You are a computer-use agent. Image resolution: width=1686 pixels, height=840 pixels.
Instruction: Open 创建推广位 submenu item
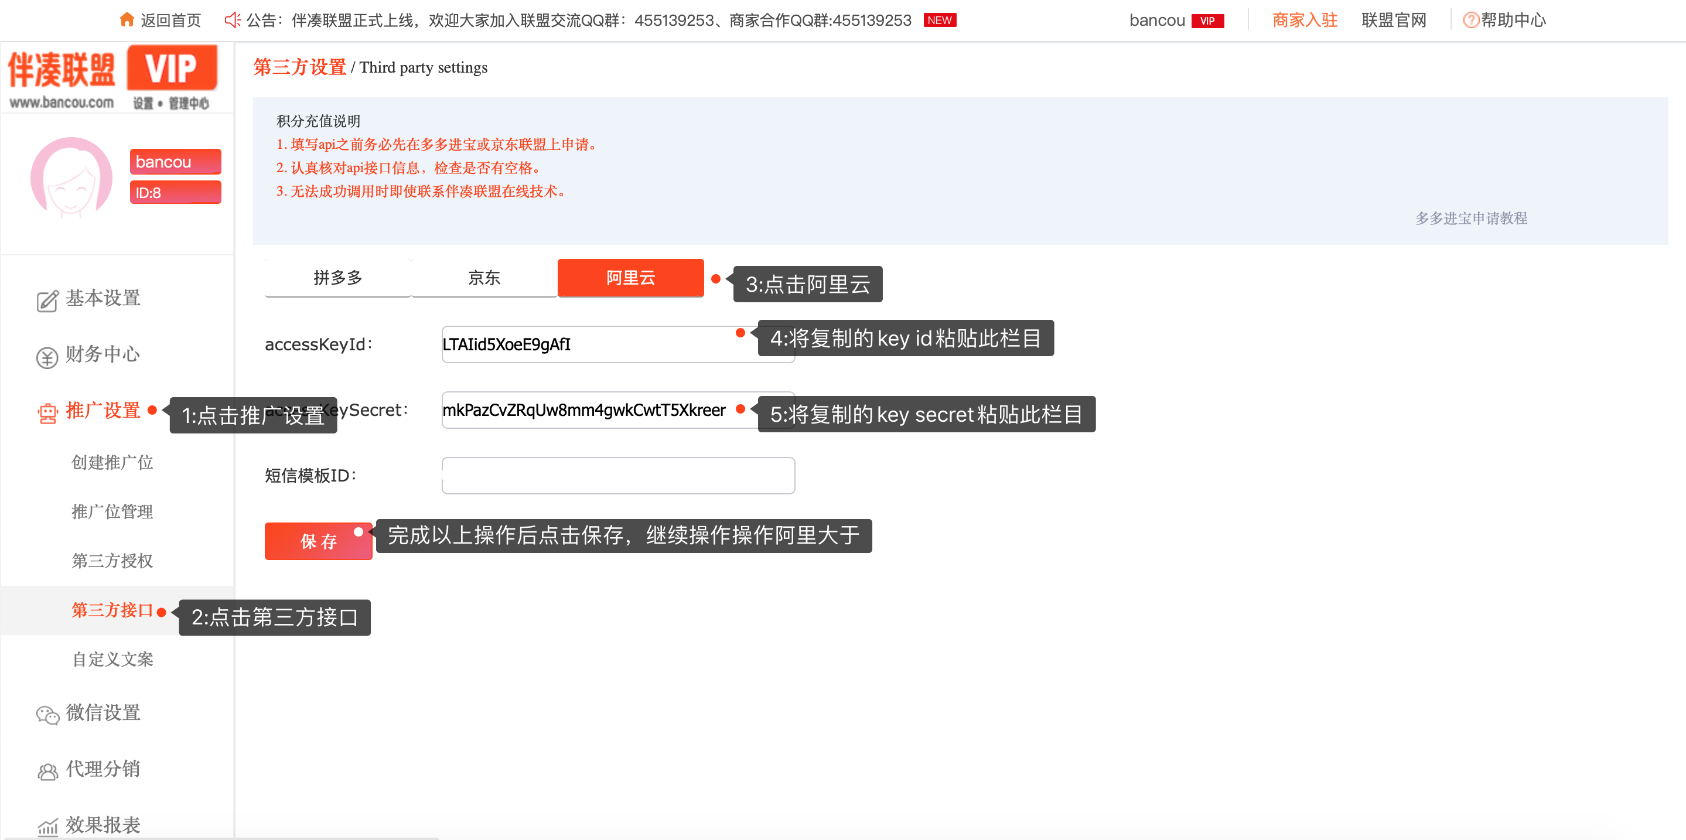[x=112, y=462]
